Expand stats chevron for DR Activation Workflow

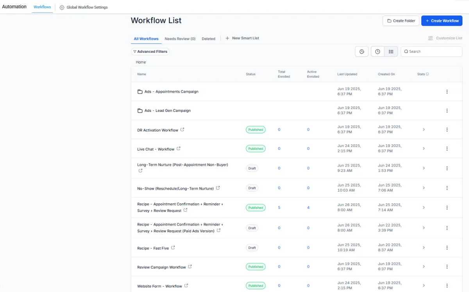click(424, 130)
